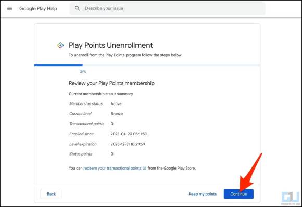Click the Review your Play Points membership heading
The width and height of the screenshot is (302, 207).
click(112, 83)
